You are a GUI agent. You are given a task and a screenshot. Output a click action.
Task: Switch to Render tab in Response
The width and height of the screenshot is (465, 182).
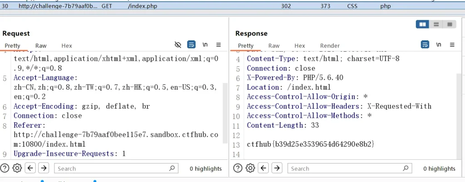point(330,46)
